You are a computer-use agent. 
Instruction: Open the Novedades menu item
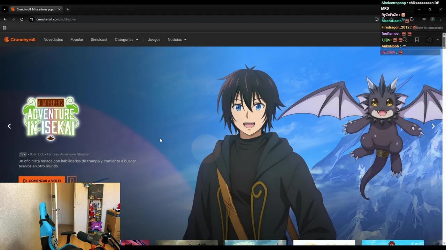[x=53, y=40]
